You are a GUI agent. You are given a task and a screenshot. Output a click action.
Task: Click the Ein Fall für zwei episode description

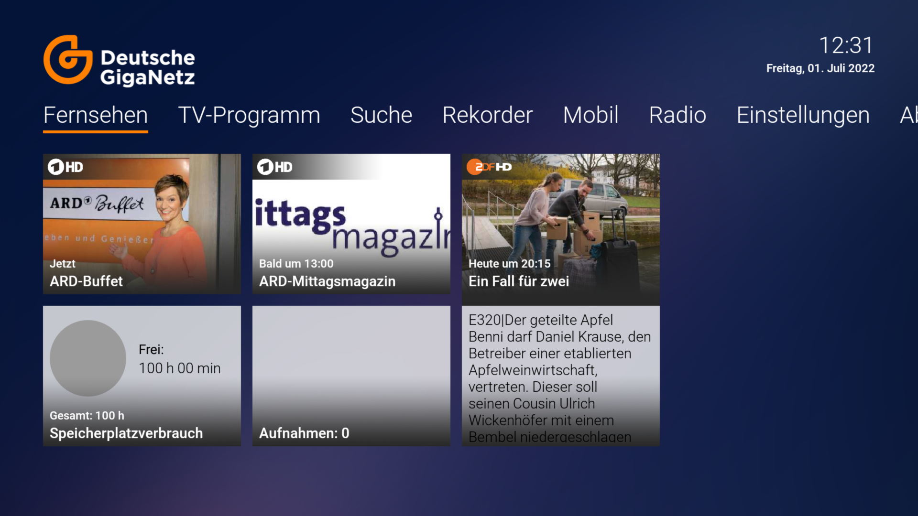560,377
